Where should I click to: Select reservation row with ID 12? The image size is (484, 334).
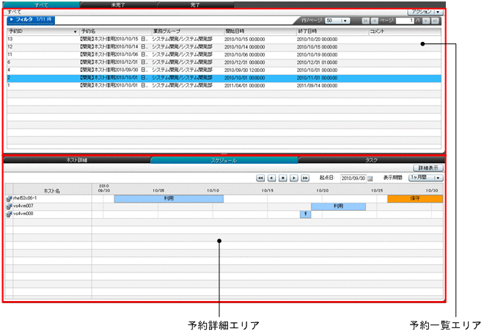coord(224,47)
